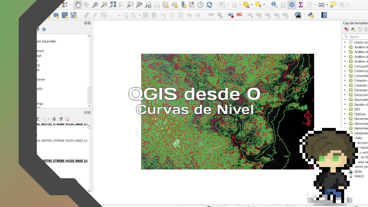Close the Browser panel
The height and width of the screenshot is (207, 368).
pos(89,23)
